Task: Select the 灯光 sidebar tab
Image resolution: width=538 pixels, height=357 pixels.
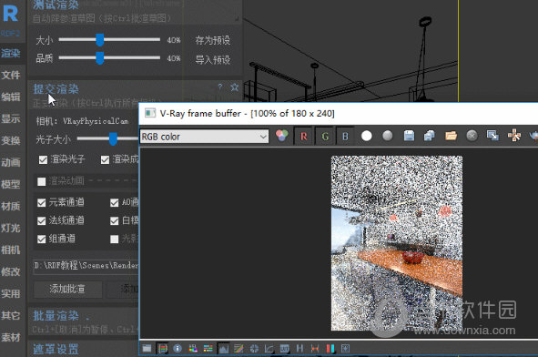Action: coord(11,228)
